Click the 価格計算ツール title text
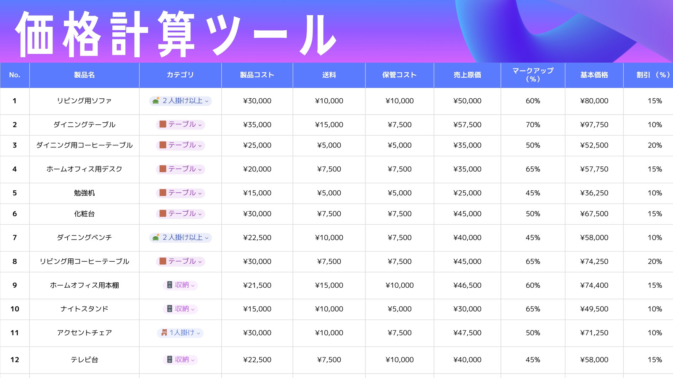 (176, 34)
